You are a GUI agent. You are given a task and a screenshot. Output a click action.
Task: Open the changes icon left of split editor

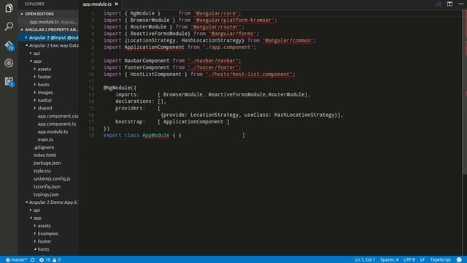coord(438,4)
